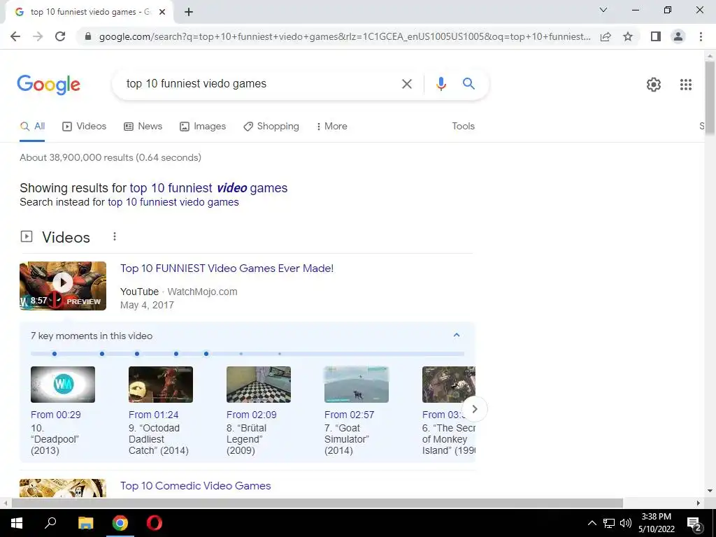Click the 'From 02:09' timestamp link
Viewport: 716px width, 537px height.
(x=252, y=415)
